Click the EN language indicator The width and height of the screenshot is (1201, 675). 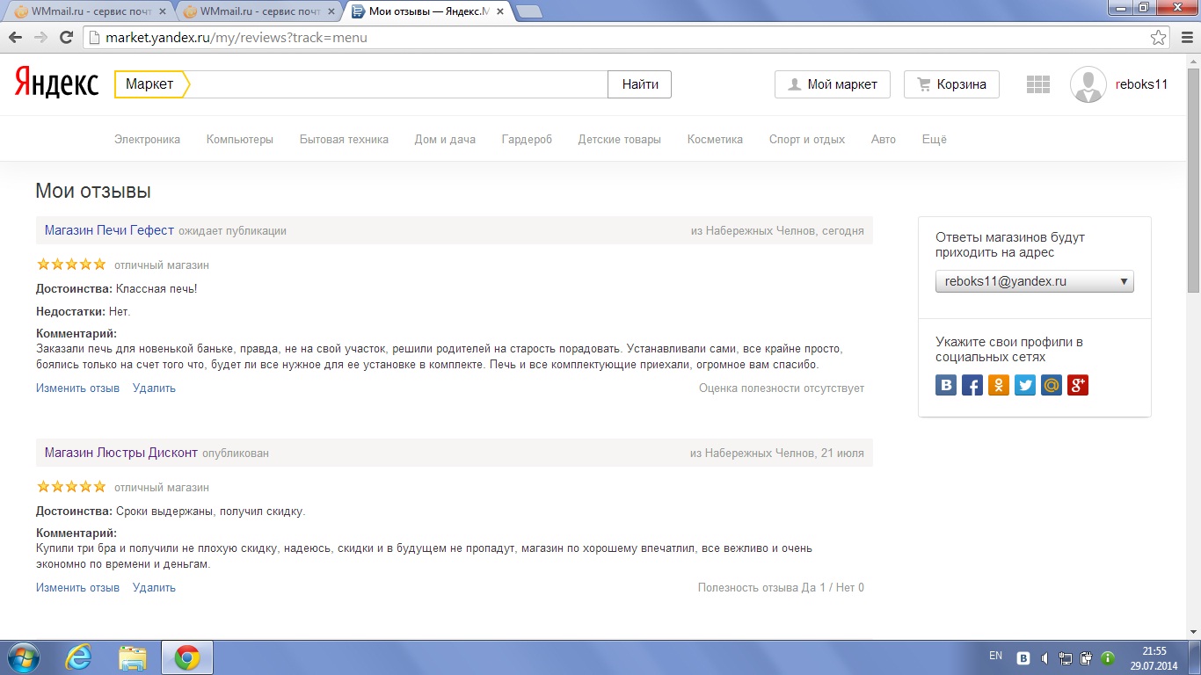coord(995,656)
